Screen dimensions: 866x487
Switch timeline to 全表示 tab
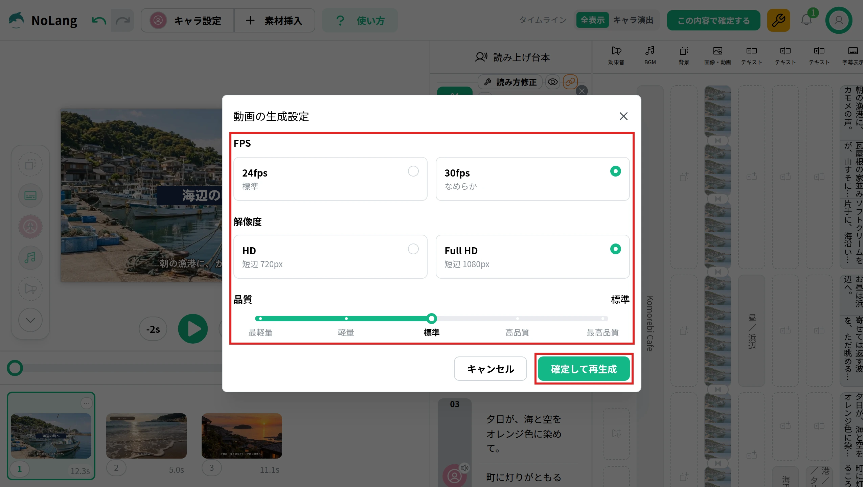point(592,20)
